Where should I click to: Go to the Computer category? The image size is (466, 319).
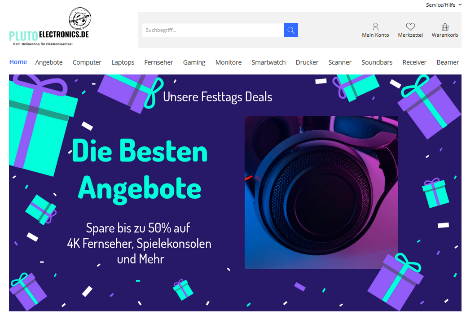point(87,62)
